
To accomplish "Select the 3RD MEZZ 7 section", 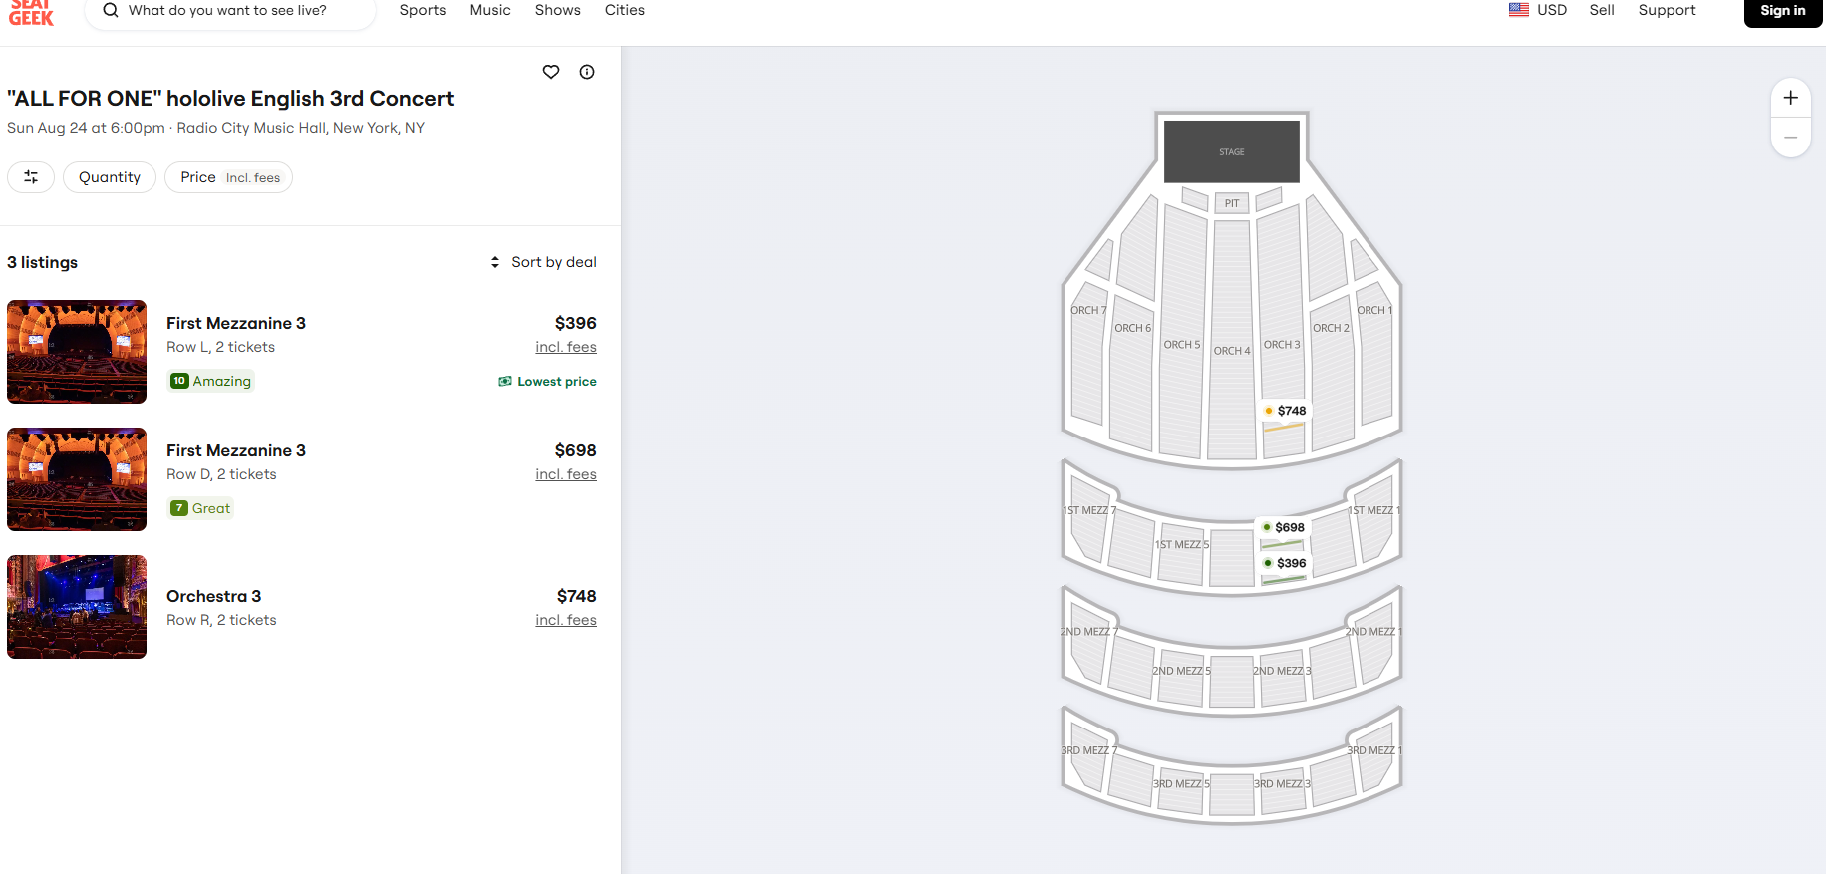I will [x=1088, y=757].
